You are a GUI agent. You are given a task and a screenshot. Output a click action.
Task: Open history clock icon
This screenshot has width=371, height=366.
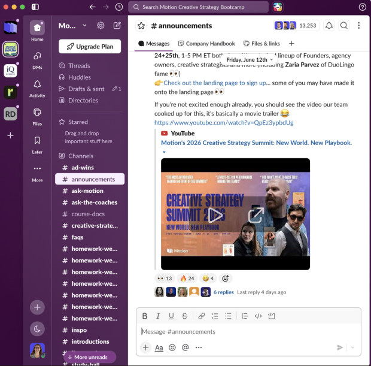[118, 7]
